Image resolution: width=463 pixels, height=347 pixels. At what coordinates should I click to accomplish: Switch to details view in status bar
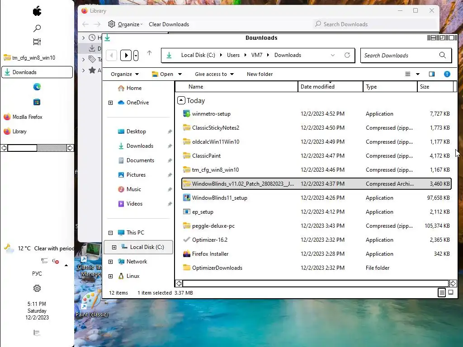pos(442,293)
